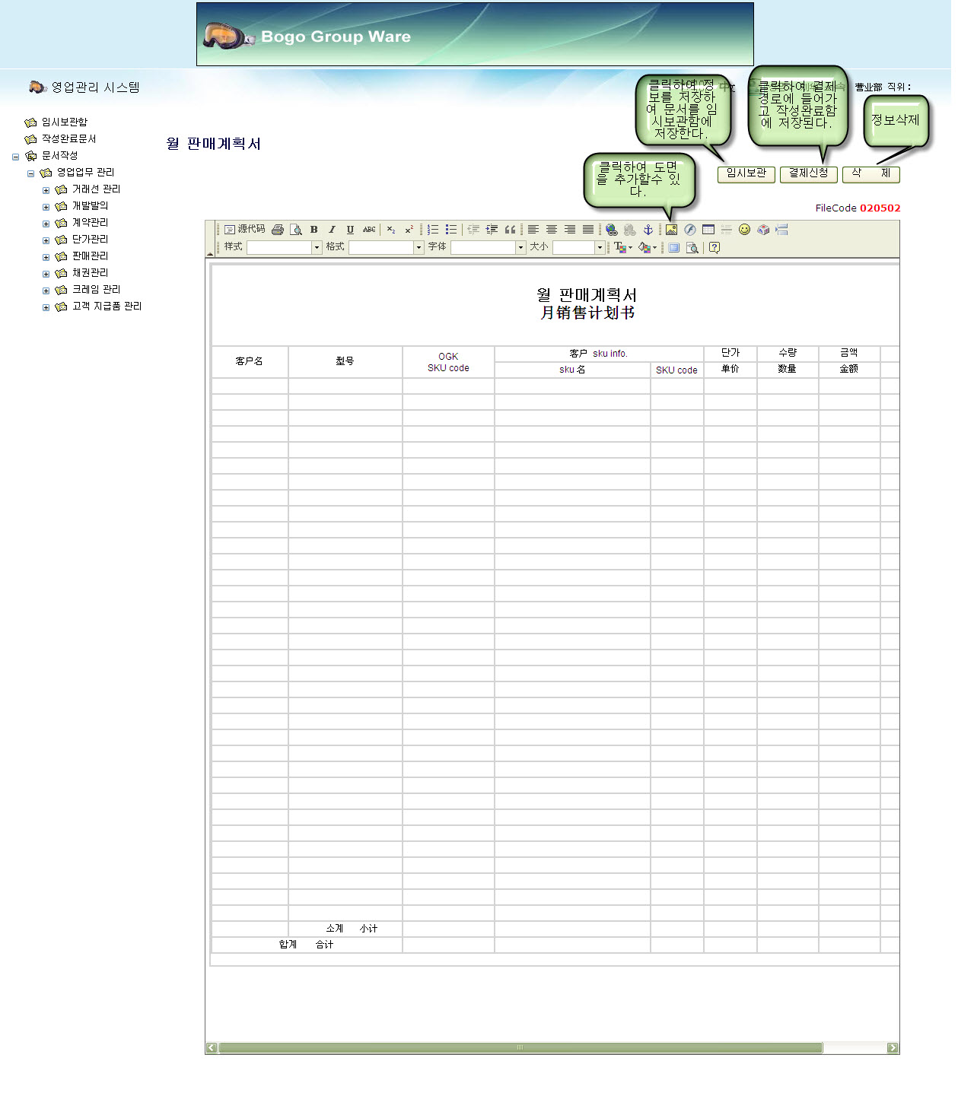
Task: Expand the 판매관리 tree node
Action: pos(46,257)
